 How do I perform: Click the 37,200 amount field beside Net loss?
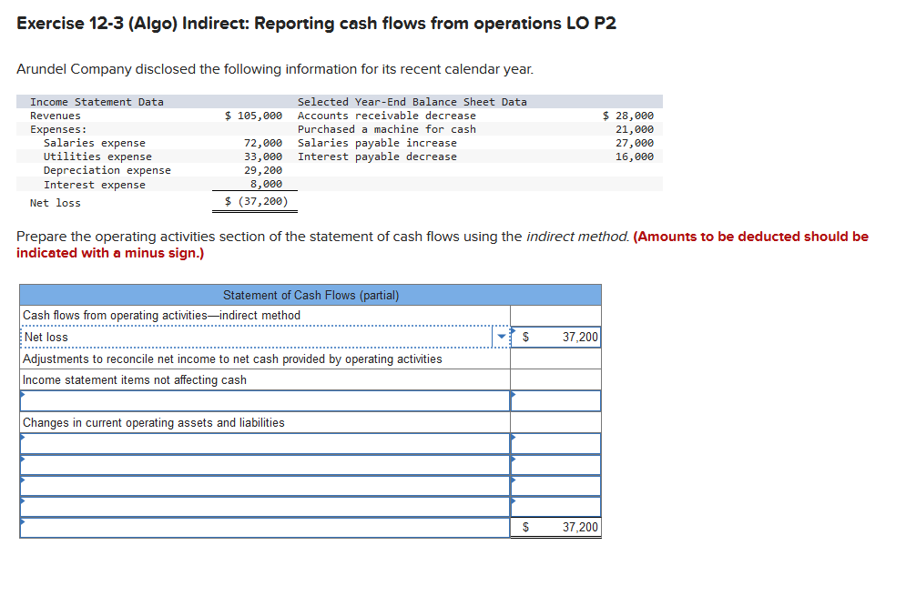(x=555, y=337)
